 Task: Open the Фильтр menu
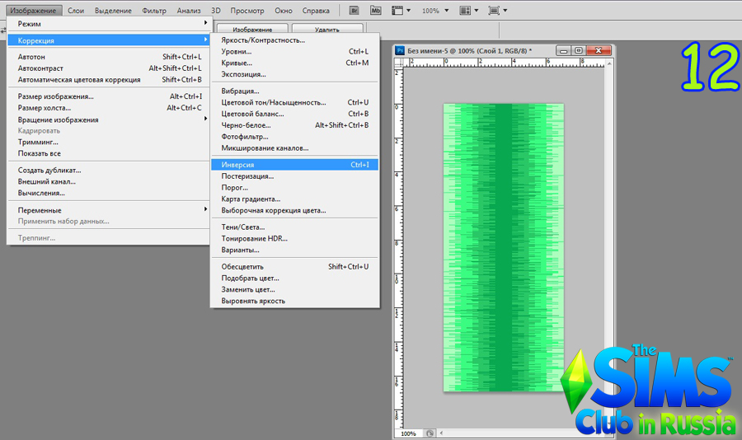pyautogui.click(x=153, y=11)
